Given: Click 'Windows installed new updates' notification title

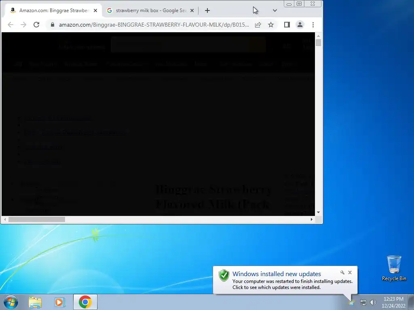Looking at the screenshot, I should [x=277, y=274].
